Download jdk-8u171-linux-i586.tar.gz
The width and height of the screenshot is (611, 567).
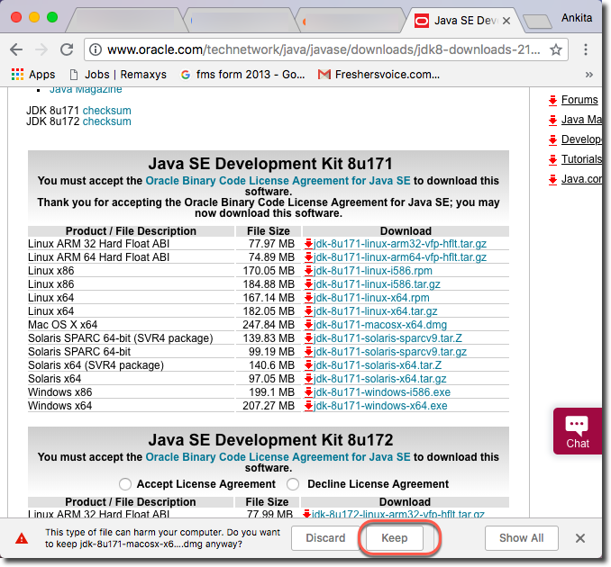[x=377, y=284]
